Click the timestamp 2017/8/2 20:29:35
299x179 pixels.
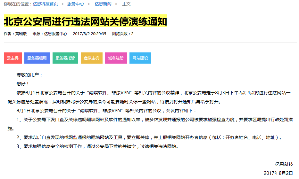89,34
